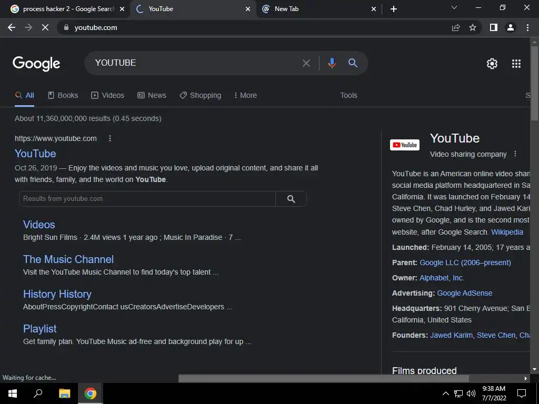
Task: Open Alphabet, Inc. owner link
Action: point(442,278)
